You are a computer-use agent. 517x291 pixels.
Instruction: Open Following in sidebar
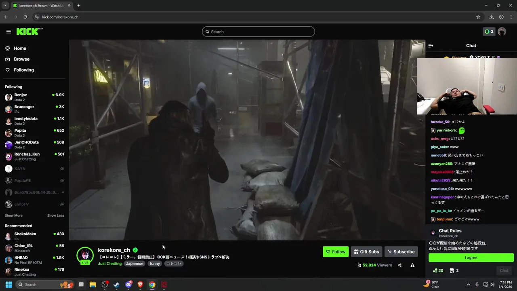point(24,70)
